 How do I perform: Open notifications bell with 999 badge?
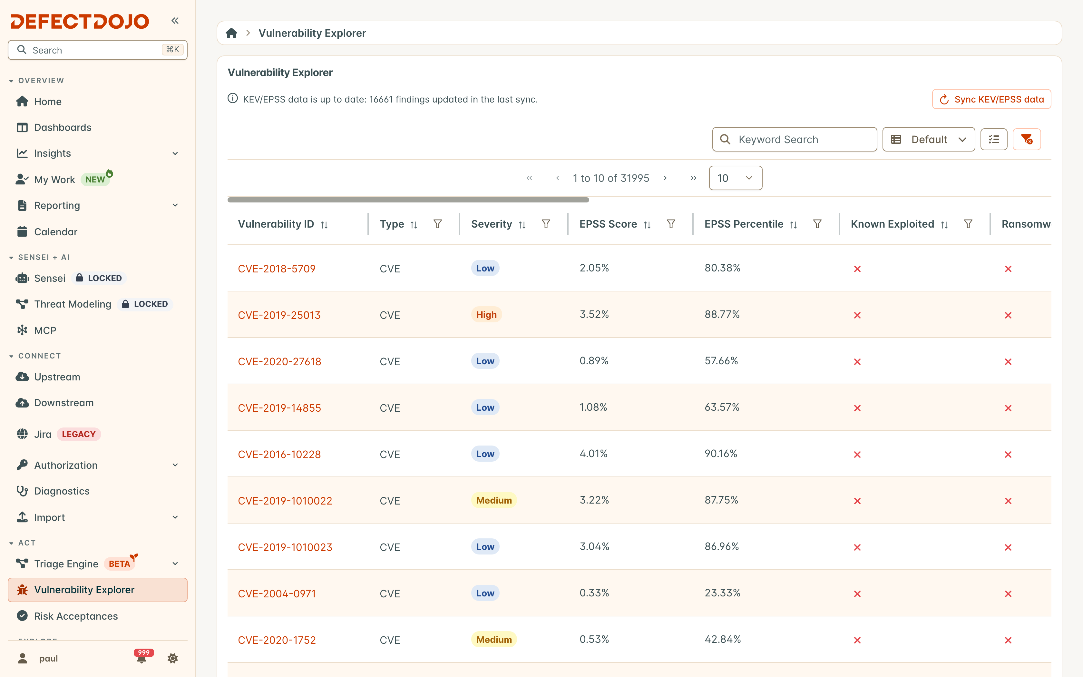(x=142, y=657)
